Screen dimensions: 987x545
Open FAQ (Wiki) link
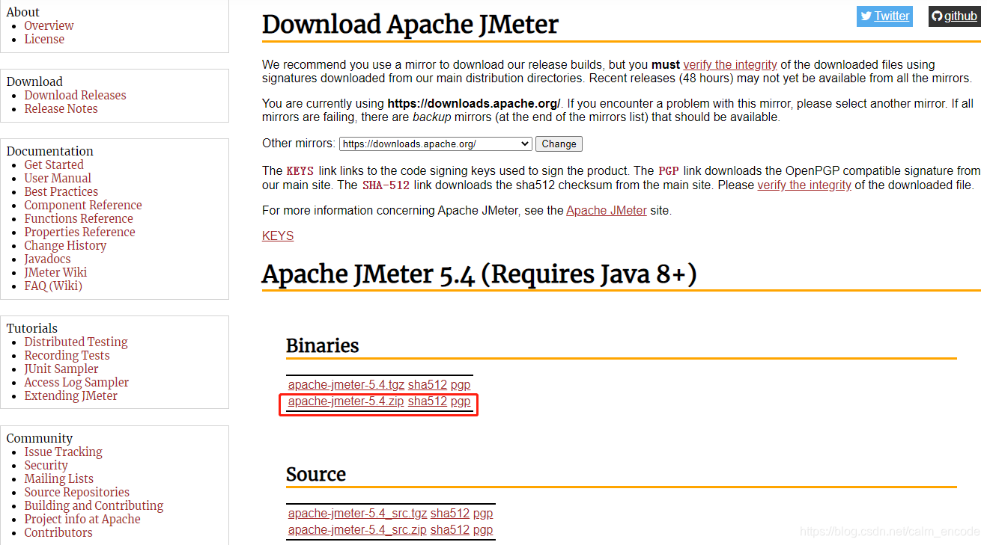(x=53, y=286)
